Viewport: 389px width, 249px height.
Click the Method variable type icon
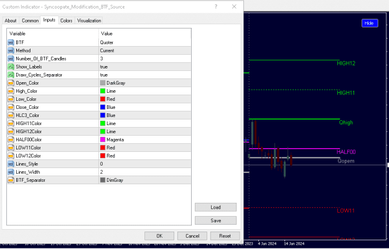coord(11,50)
